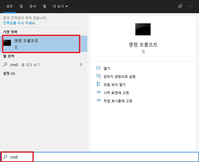The image size is (199, 162).
Task: Expand the 설정 (1) section
Action: point(9,73)
